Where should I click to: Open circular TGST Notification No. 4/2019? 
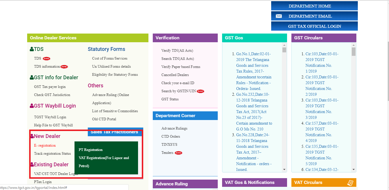click(x=322, y=132)
